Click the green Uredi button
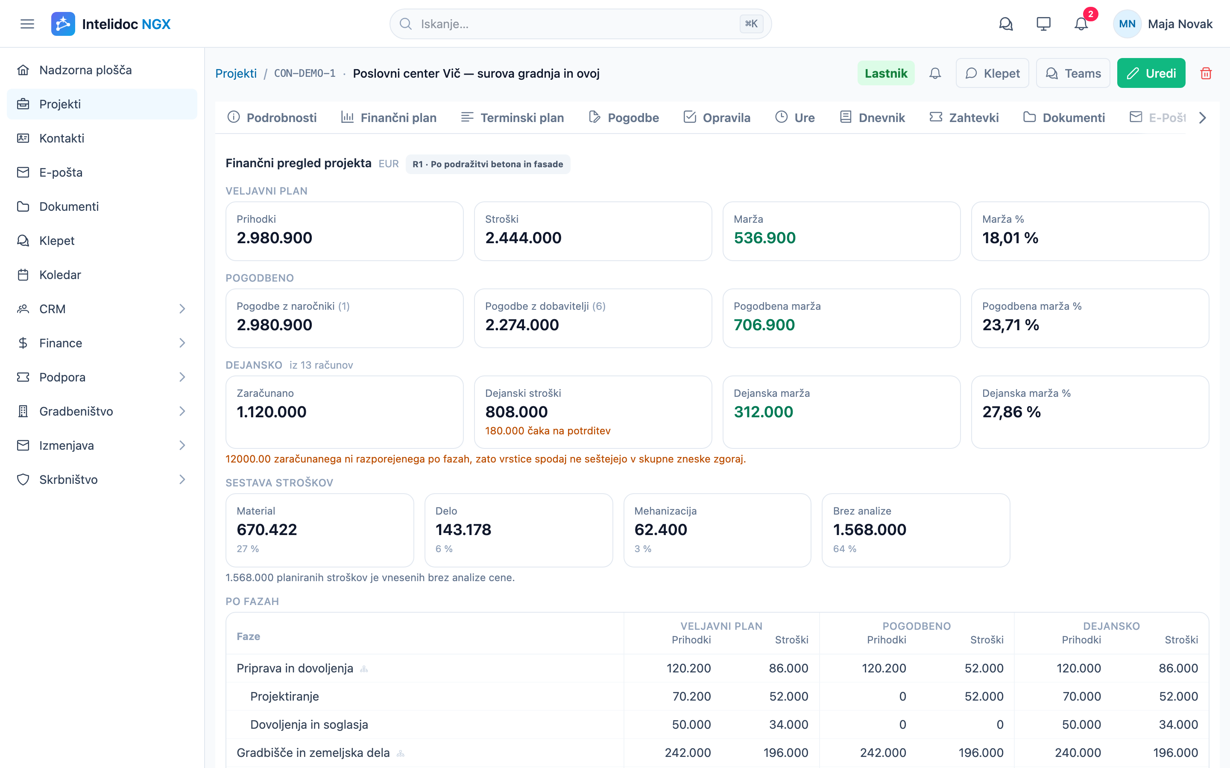Image resolution: width=1230 pixels, height=768 pixels. pyautogui.click(x=1151, y=73)
